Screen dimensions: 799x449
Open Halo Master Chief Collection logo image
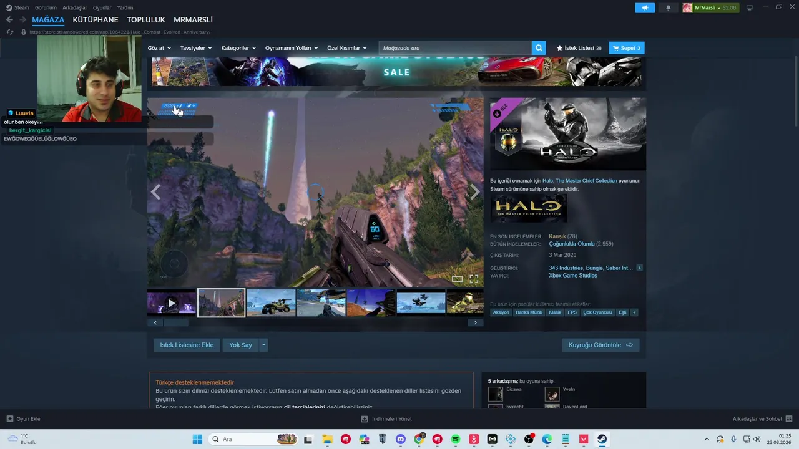pyautogui.click(x=529, y=208)
